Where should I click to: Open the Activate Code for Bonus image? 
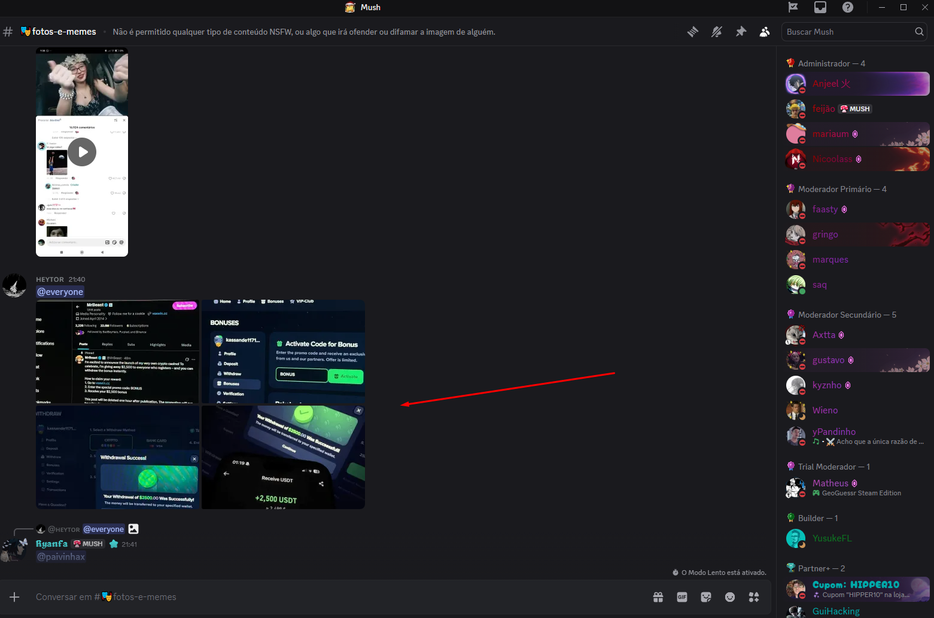click(x=283, y=352)
